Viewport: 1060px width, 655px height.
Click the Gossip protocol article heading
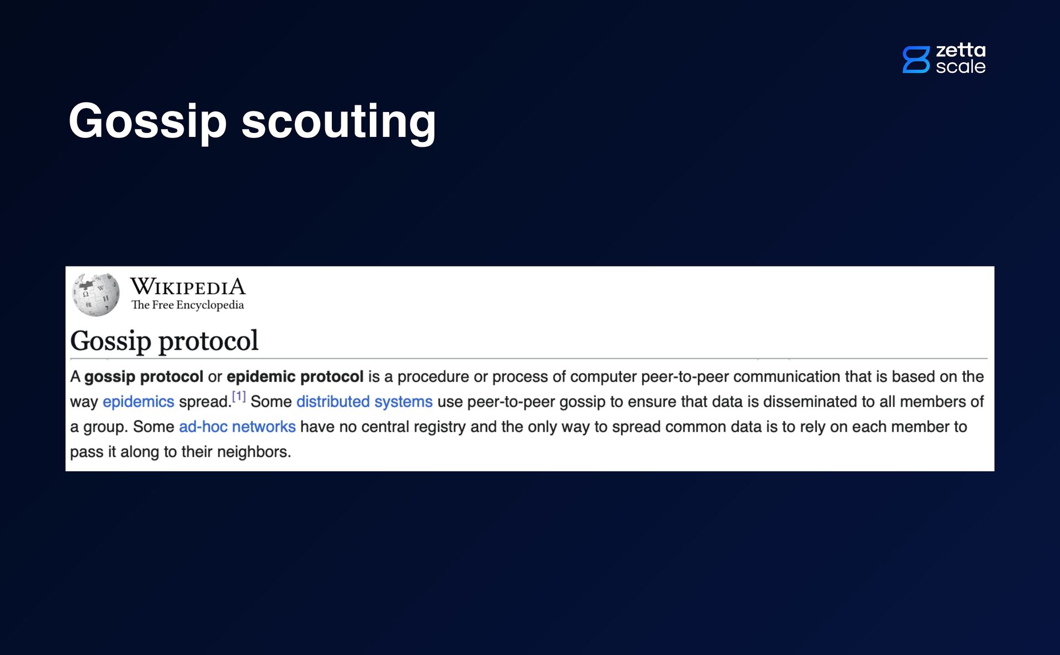165,340
